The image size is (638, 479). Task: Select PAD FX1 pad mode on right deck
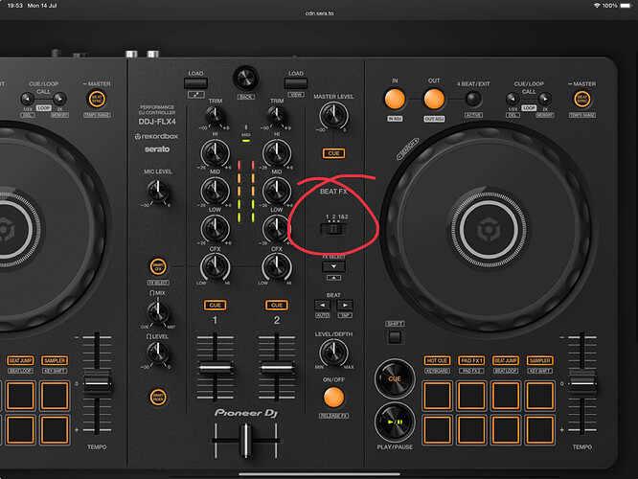pyautogui.click(x=471, y=360)
